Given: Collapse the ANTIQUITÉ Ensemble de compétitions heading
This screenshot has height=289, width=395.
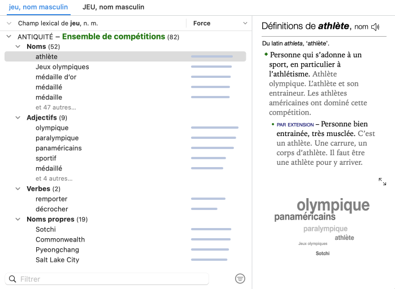Looking at the screenshot, I should (9, 37).
